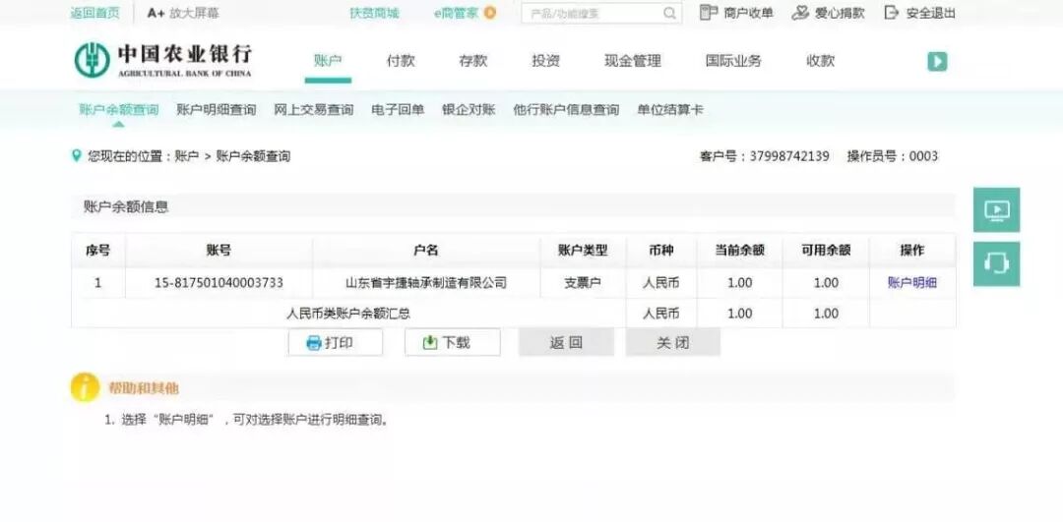Open the 收款 menu
This screenshot has width=1063, height=522.
pyautogui.click(x=820, y=61)
